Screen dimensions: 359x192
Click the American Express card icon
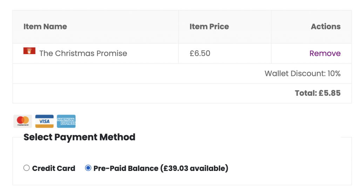66,121
